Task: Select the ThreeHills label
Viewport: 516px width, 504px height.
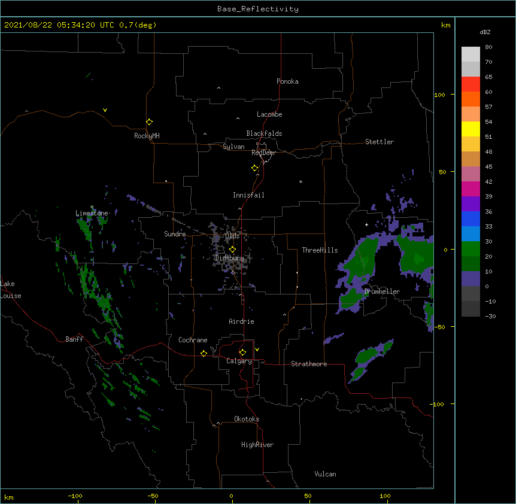Action: click(320, 250)
